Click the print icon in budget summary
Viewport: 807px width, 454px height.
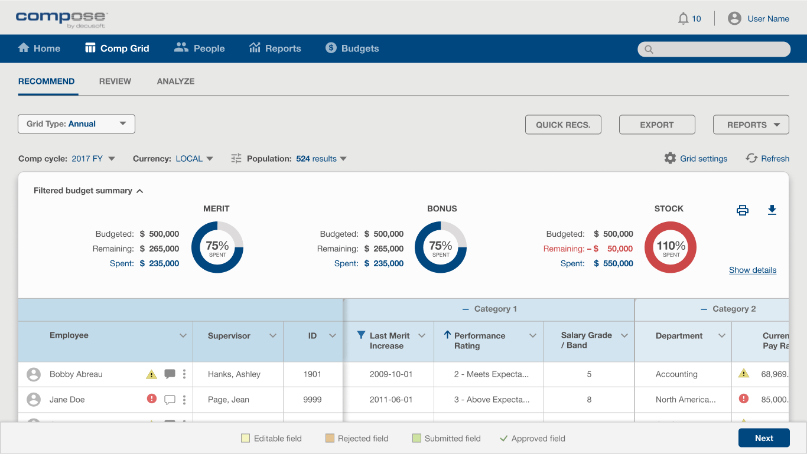point(743,210)
